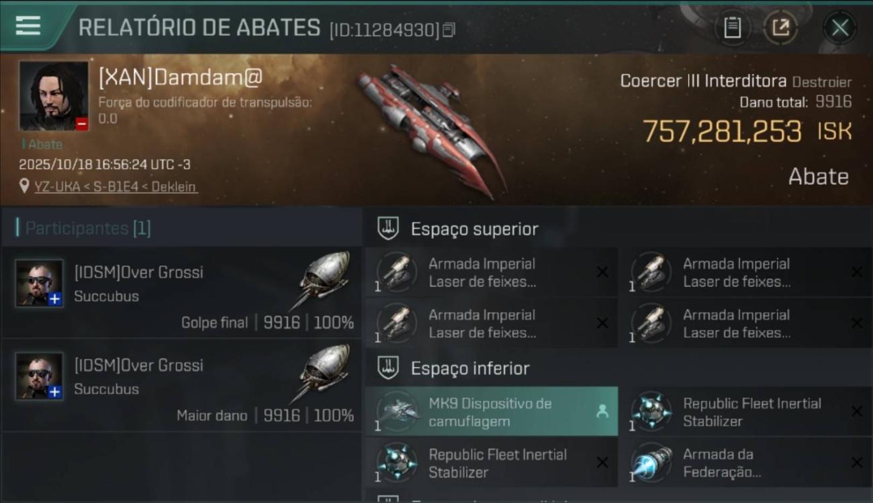
Task: Open the YZ-UKA location link
Action: (116, 186)
